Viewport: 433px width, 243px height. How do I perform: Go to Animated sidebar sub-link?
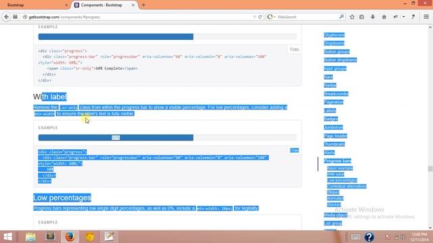click(x=335, y=198)
